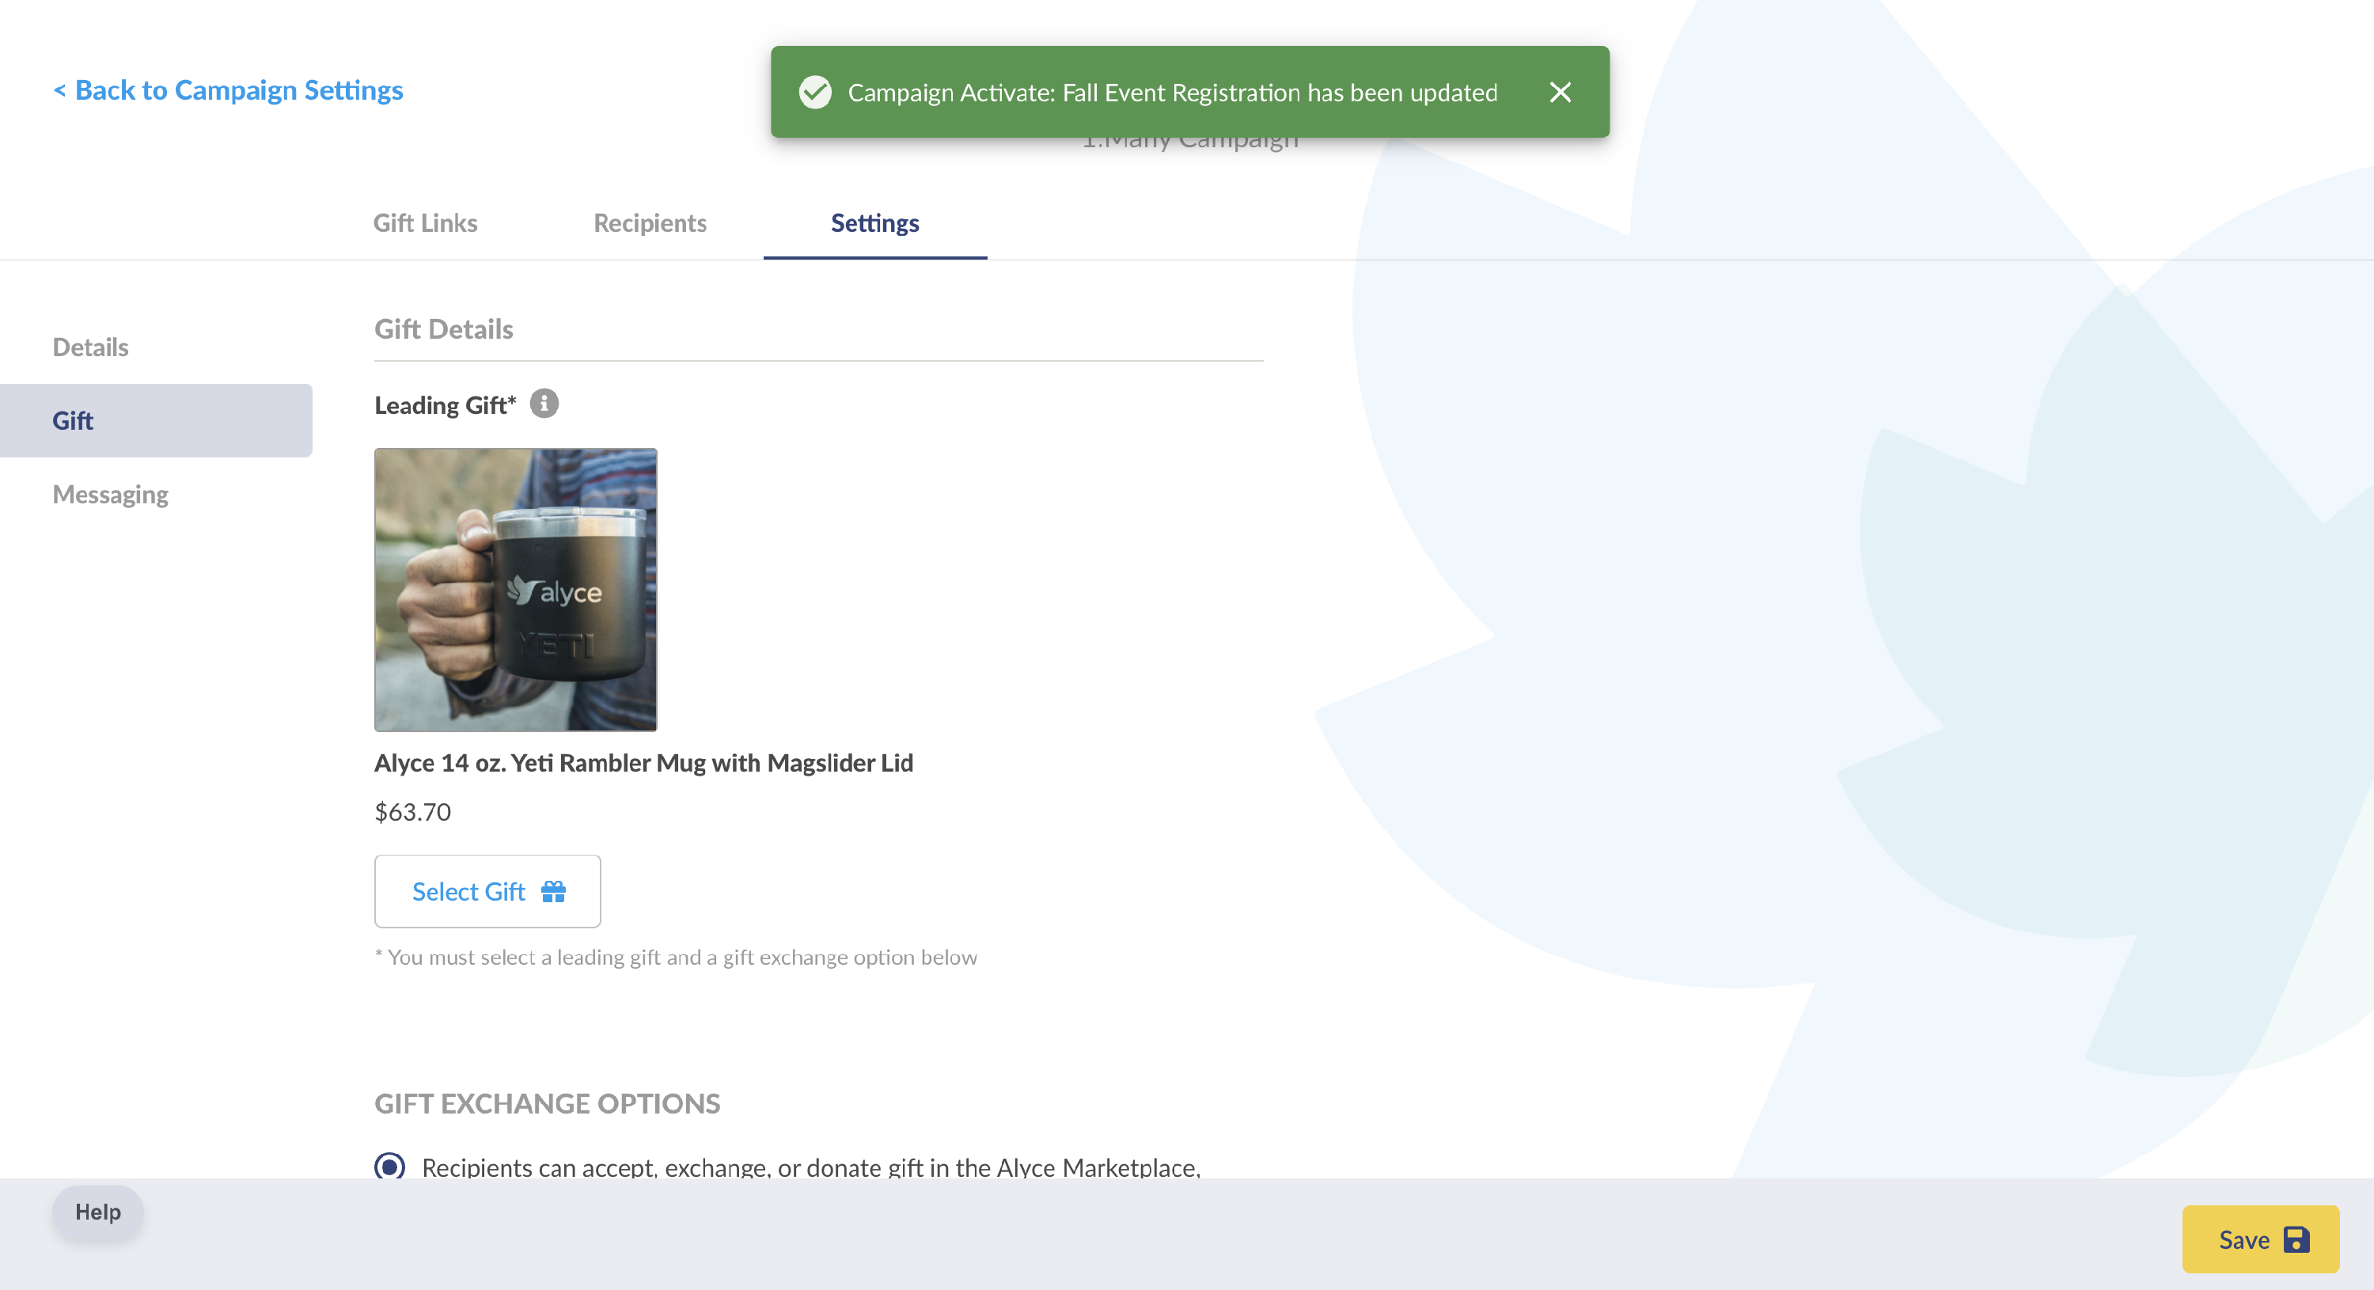Click the Gift Details heading
Screen dimensions: 2374x1290
click(443, 329)
